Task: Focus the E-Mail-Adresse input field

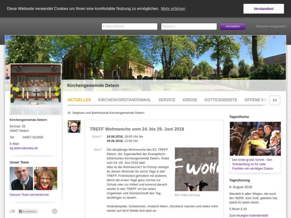Action: coord(129,26)
